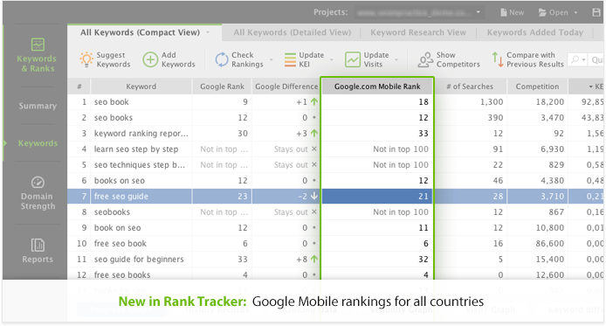The width and height of the screenshot is (606, 326).
Task: Switch to All Keywords (Detailed View) tab
Action: tap(292, 32)
